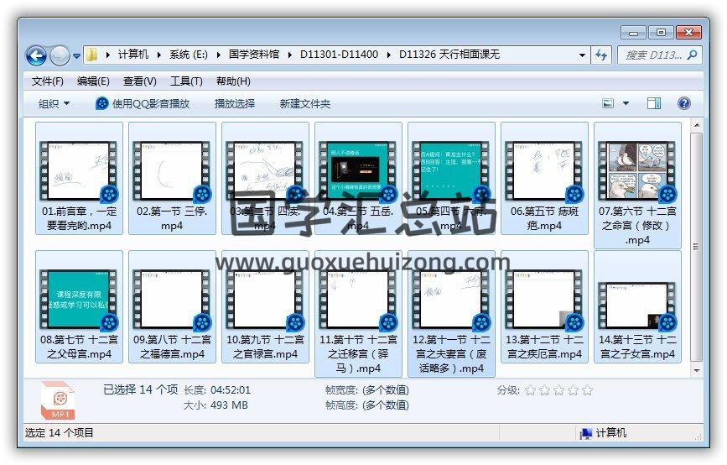Viewport: 727px width, 465px height.
Task: Expand the chevron after D11301-D11400 breadcrumb
Action: [x=388, y=55]
